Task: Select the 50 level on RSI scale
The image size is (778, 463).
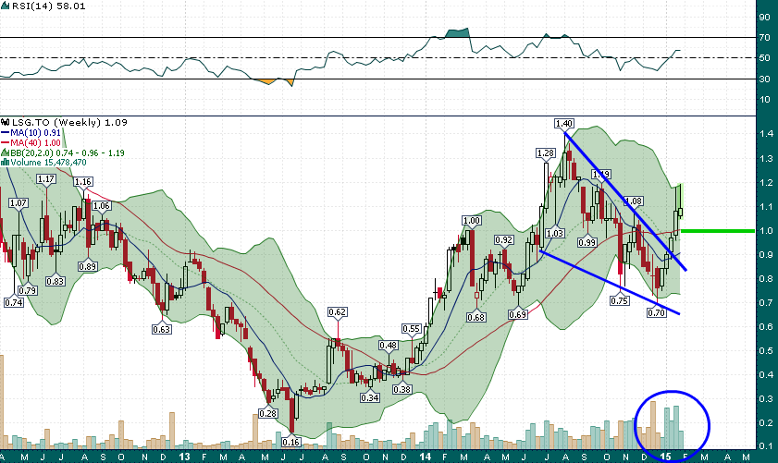Action: [x=765, y=58]
